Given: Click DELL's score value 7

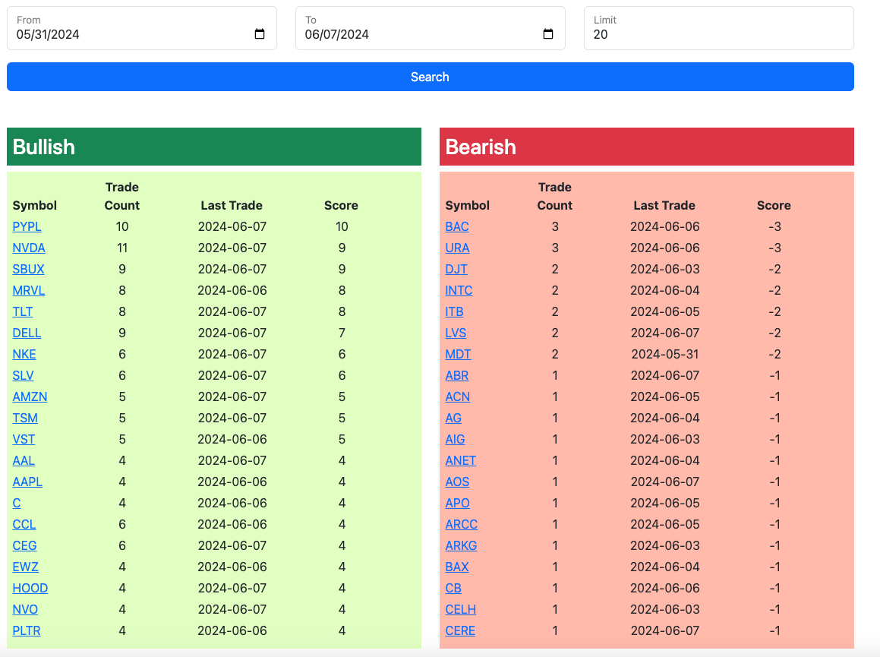Looking at the screenshot, I should tap(342, 333).
